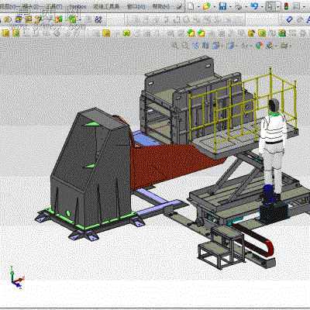
Task: Open the View Settings monitor icon
Action: click(284, 46)
